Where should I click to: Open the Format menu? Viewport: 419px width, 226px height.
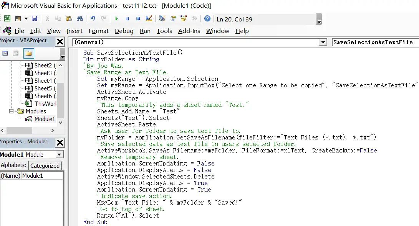pyautogui.click(x=99, y=31)
